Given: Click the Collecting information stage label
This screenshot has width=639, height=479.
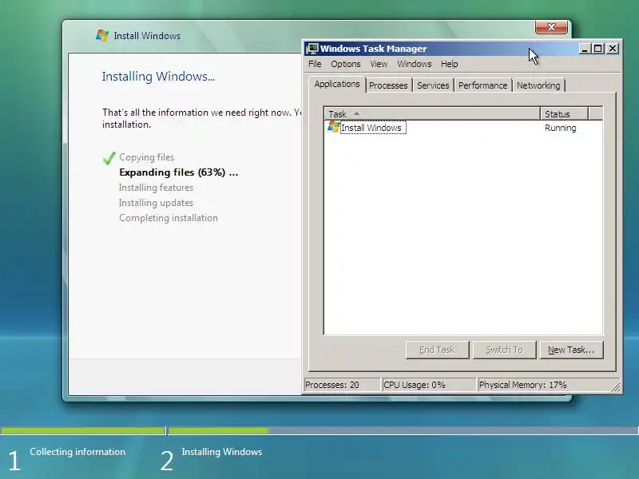Looking at the screenshot, I should 77,452.
